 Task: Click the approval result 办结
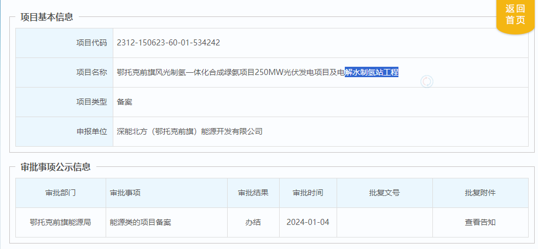pos(253,222)
